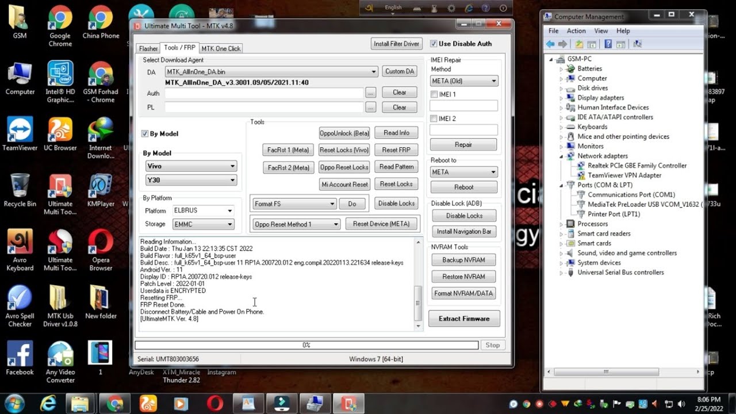Open Platform dropdown showing ELBRUS
This screenshot has height=414, width=736.
(203, 211)
